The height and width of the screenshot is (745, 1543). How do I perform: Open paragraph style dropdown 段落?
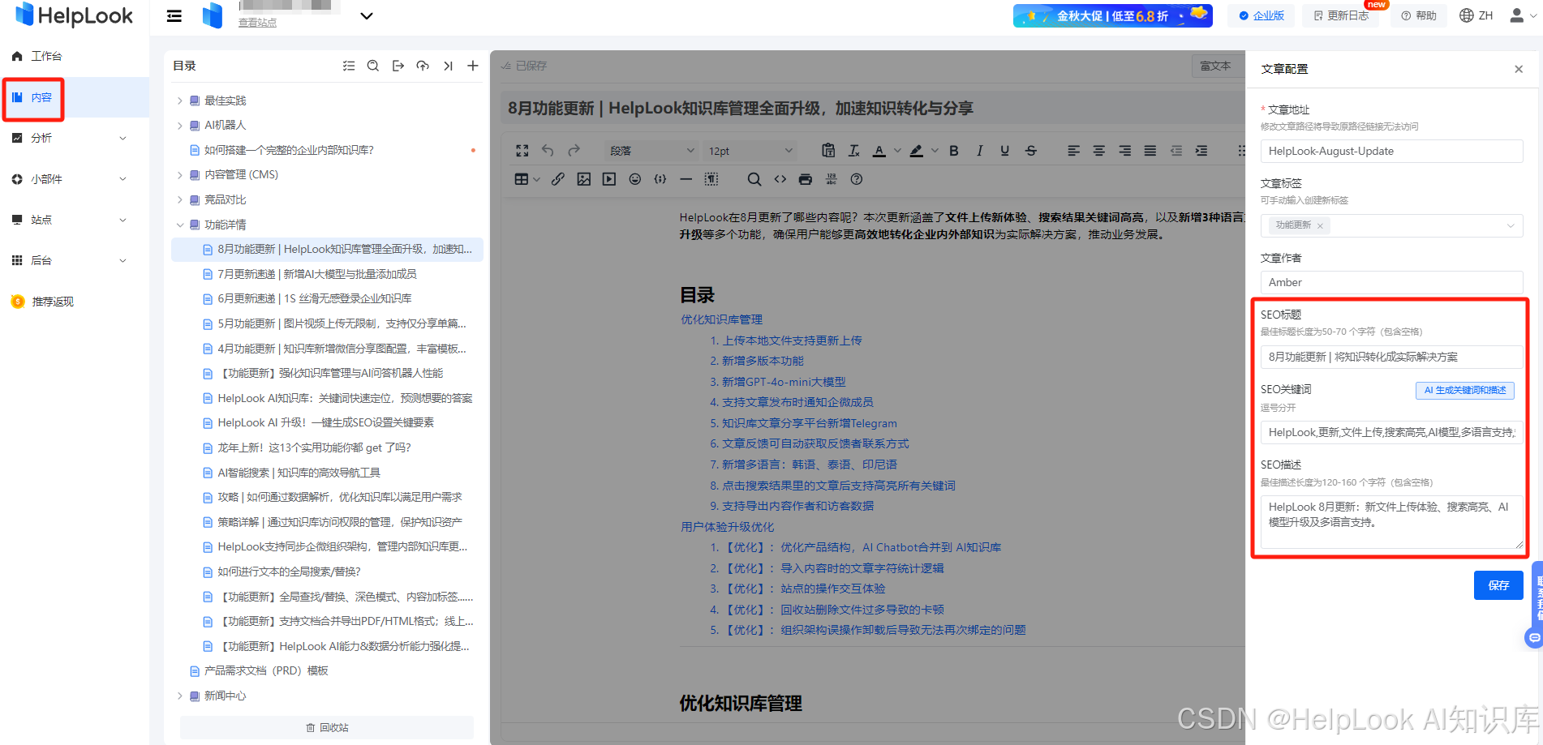tap(652, 151)
